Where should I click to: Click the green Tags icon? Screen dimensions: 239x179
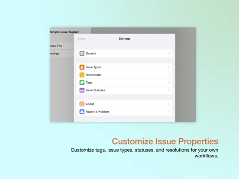[82, 83]
